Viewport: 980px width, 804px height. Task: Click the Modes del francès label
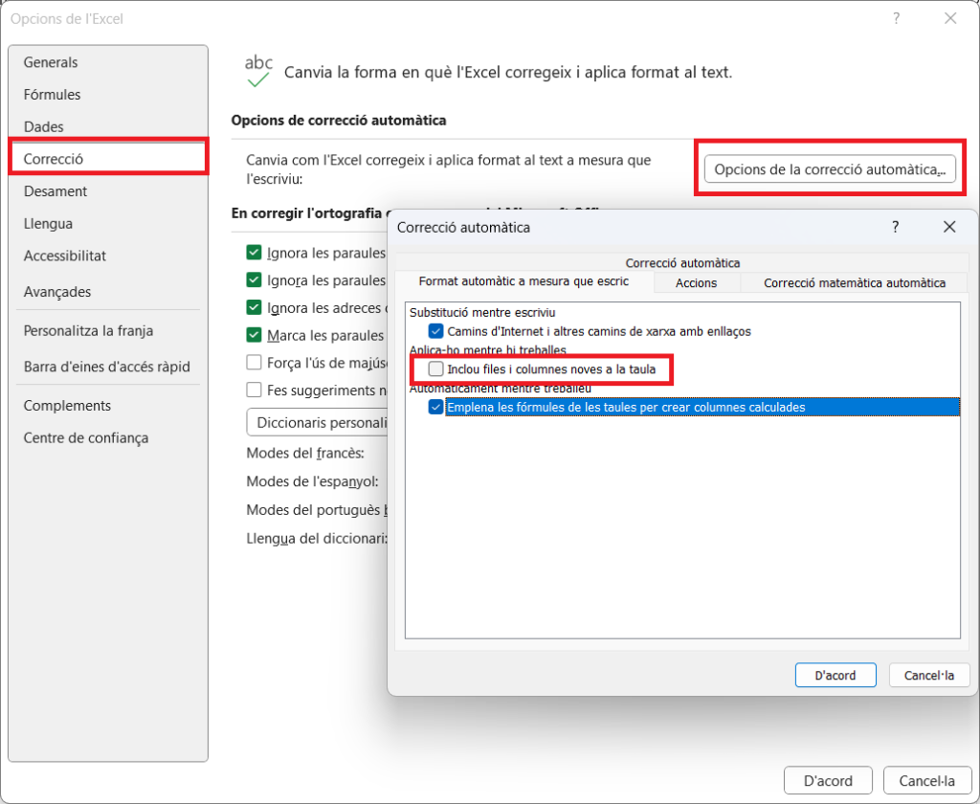click(305, 454)
